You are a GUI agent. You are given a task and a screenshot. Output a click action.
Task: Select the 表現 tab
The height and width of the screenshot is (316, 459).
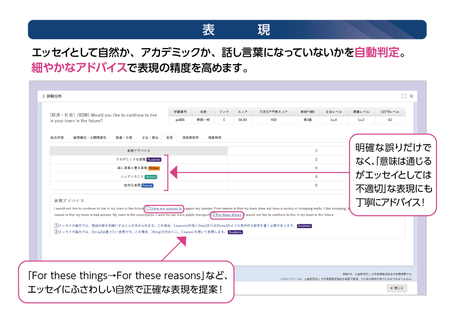[x=169, y=138]
